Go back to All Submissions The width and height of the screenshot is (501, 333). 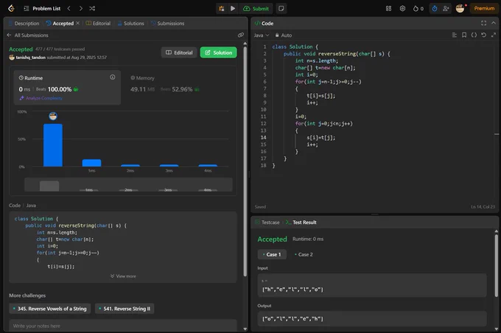pyautogui.click(x=27, y=35)
